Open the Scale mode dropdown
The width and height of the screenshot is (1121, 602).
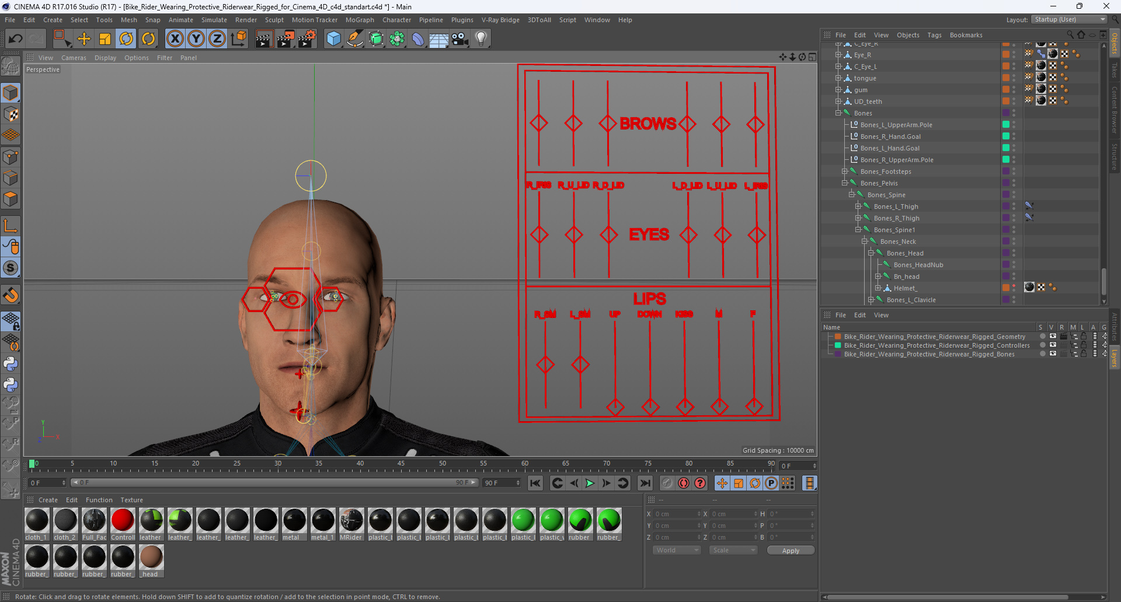coord(733,550)
